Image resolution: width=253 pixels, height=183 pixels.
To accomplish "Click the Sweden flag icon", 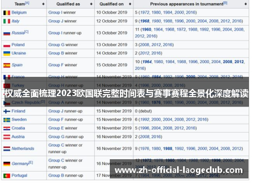I will 7,120.
